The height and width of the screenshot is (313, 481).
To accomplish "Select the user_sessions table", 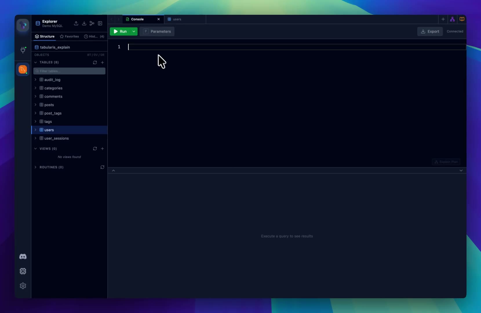I will (x=57, y=139).
